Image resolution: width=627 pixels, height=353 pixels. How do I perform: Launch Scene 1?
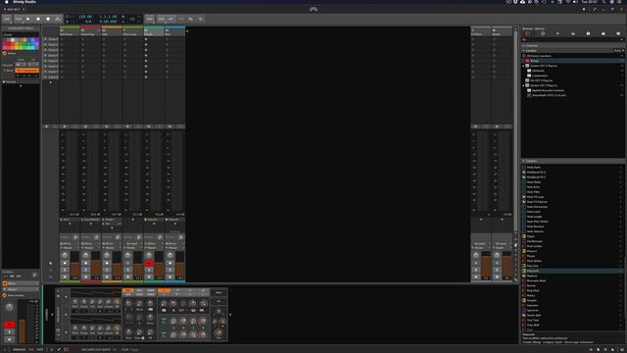click(x=46, y=39)
